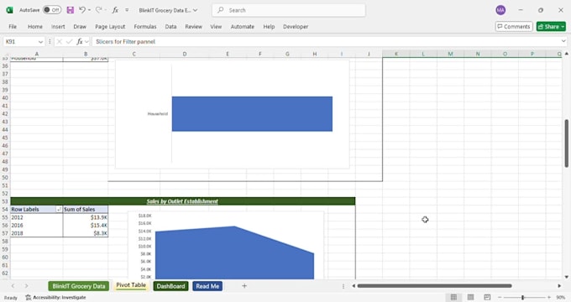Open the Review ribbon tab
571x302 pixels.
click(x=193, y=27)
